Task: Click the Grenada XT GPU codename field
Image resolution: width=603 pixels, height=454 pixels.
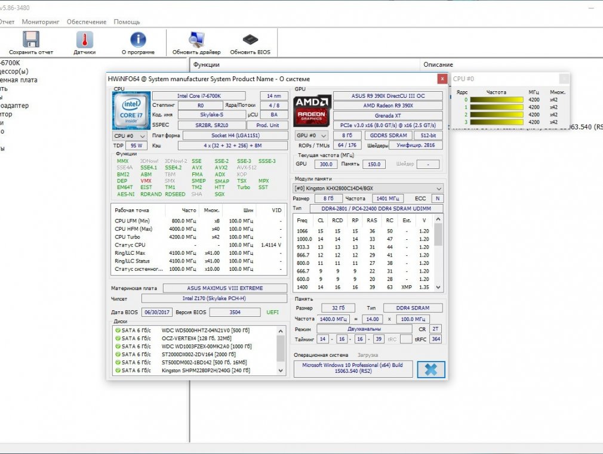Action: click(387, 115)
